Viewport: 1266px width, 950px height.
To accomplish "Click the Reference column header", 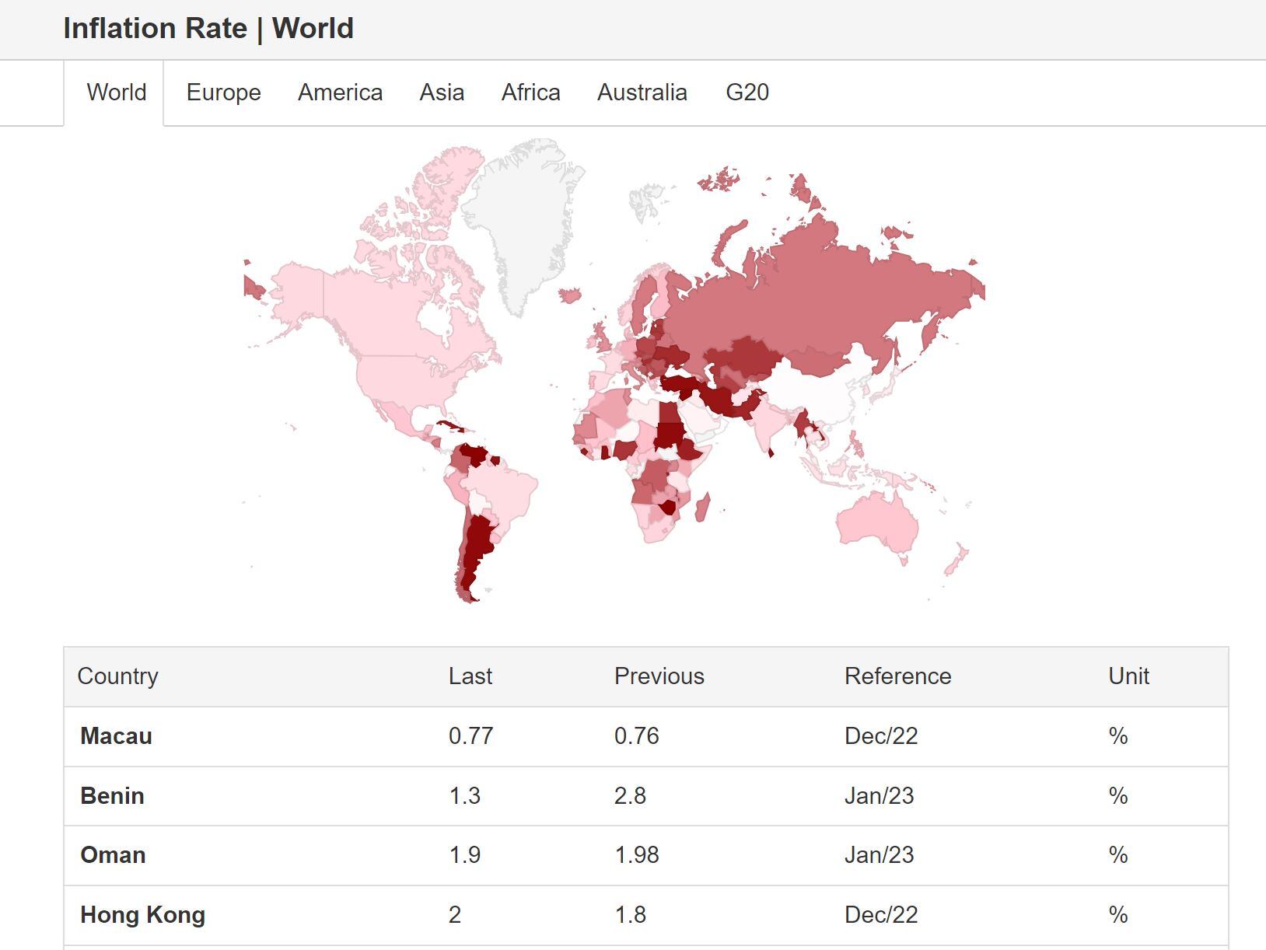I will click(x=897, y=676).
